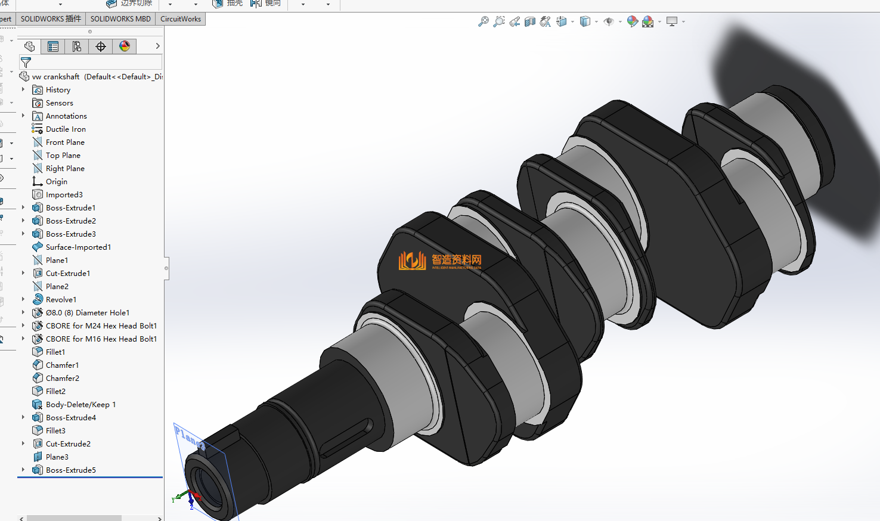Viewport: 880px width, 521px height.
Task: Expand the Revolve1 feature in the tree
Action: pos(23,299)
